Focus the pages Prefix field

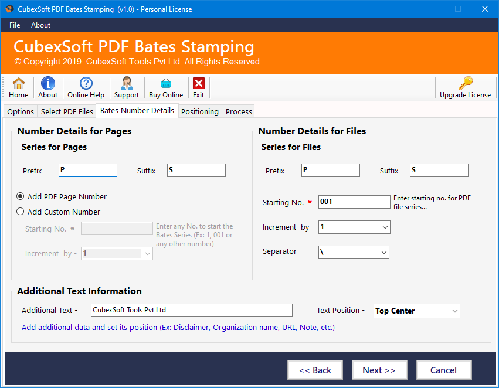pyautogui.click(x=88, y=170)
